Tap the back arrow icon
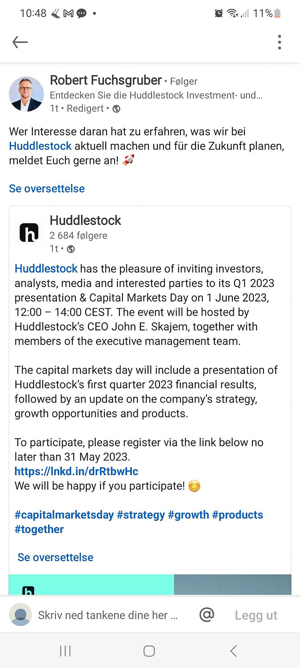The height and width of the screenshot is (668, 300). (x=20, y=42)
